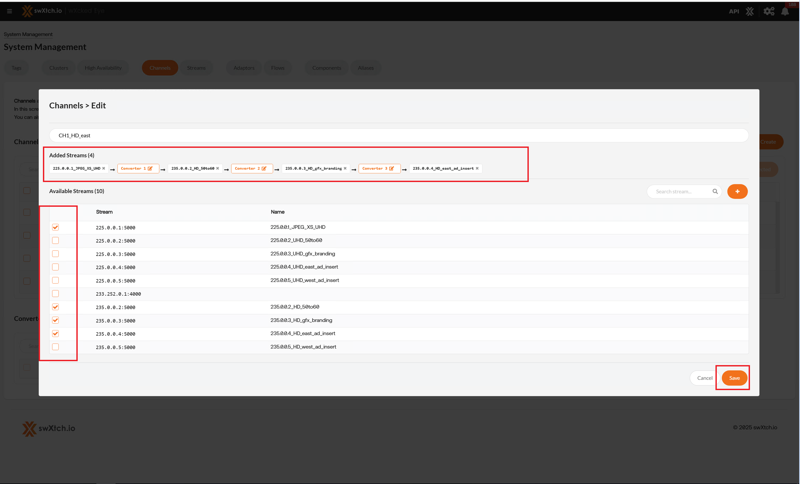
Task: Cancel the channel edit dialog
Action: 705,378
